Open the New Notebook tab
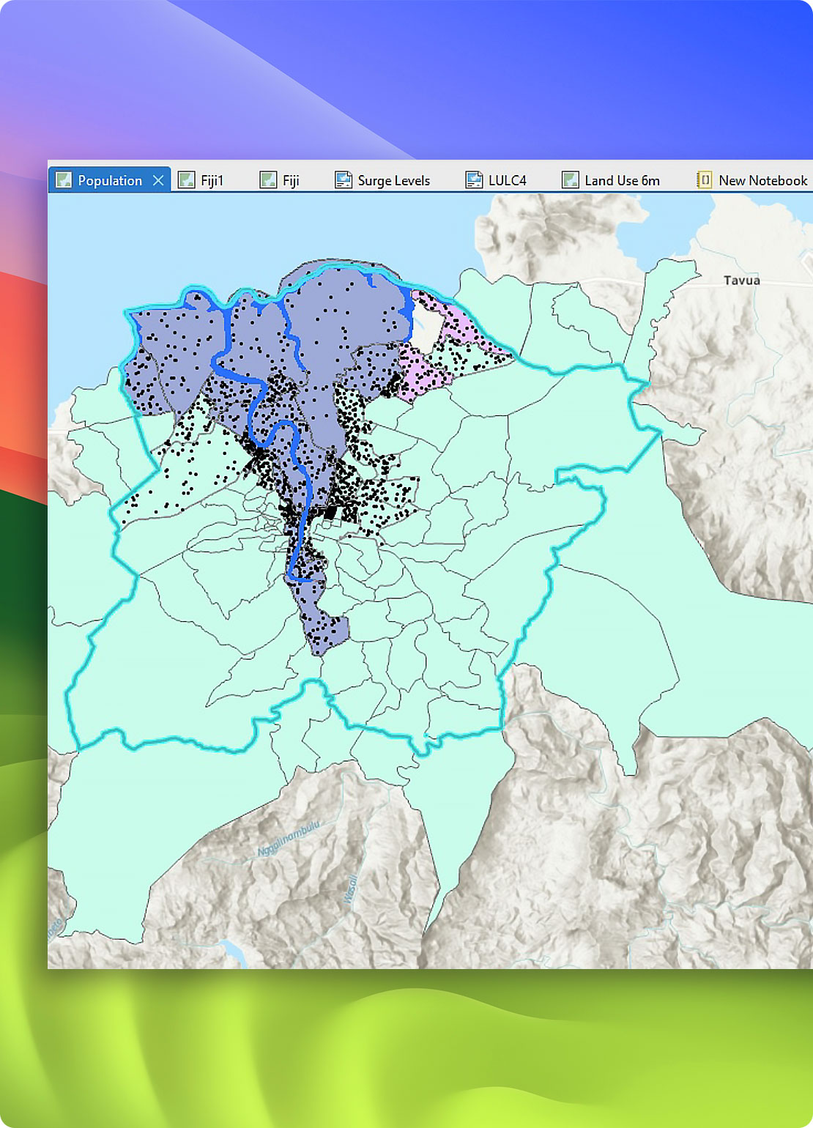813x1128 pixels. click(762, 181)
